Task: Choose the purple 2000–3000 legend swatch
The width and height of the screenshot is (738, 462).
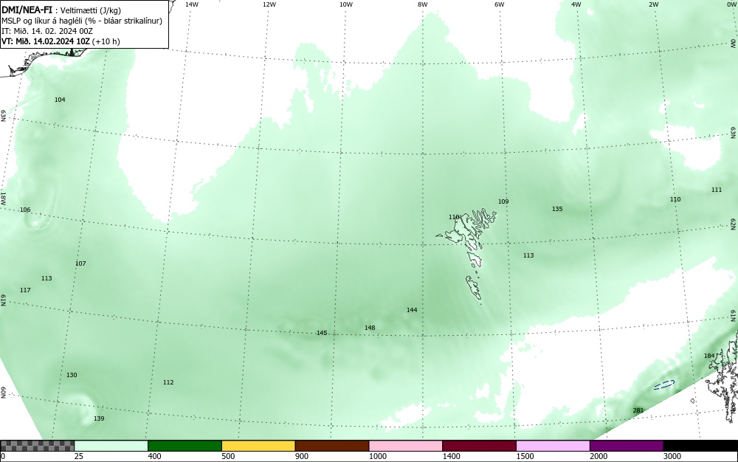Action: point(627,446)
